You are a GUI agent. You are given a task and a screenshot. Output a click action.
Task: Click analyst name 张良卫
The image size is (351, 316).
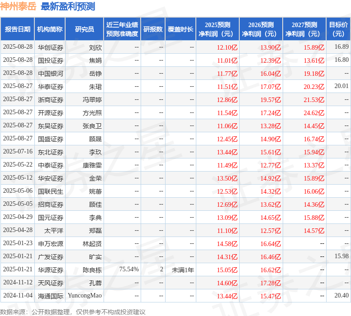pyautogui.click(x=92, y=126)
